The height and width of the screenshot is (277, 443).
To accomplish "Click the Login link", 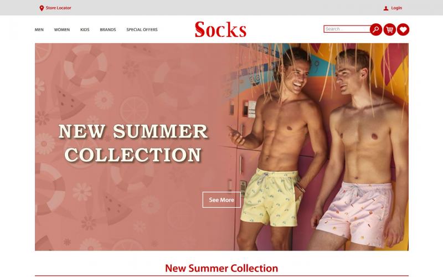I will (x=396, y=8).
